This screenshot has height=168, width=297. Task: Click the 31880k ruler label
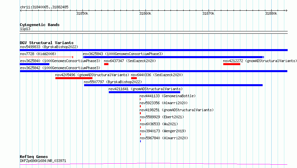point(271,13)
